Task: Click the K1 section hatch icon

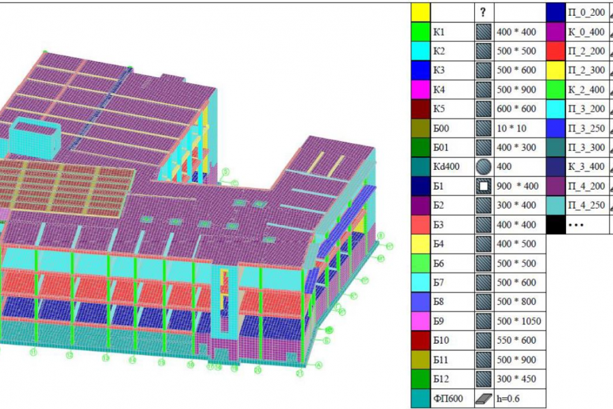Action: point(484,32)
